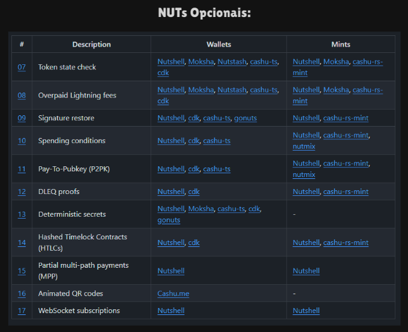This screenshot has height=332, width=408.
Task: Click Moksha wallet link in Deterministic secrets row
Action: (x=201, y=209)
